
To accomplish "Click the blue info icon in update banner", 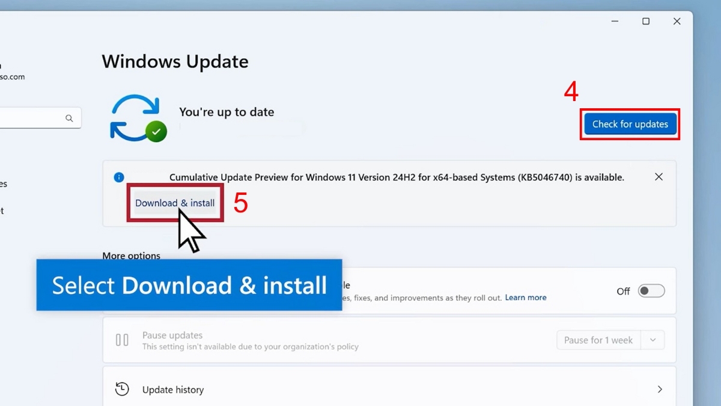I will coord(119,177).
